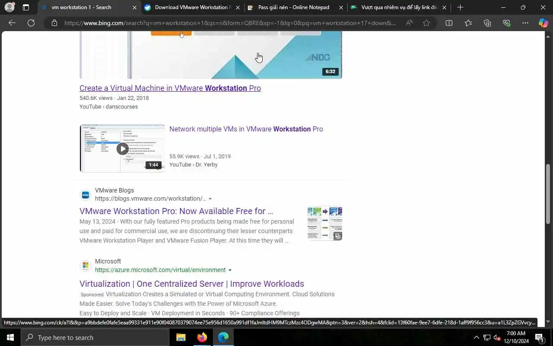The width and height of the screenshot is (553, 346).
Task: Open Microsoft Edge from the taskbar
Action: coord(223,337)
